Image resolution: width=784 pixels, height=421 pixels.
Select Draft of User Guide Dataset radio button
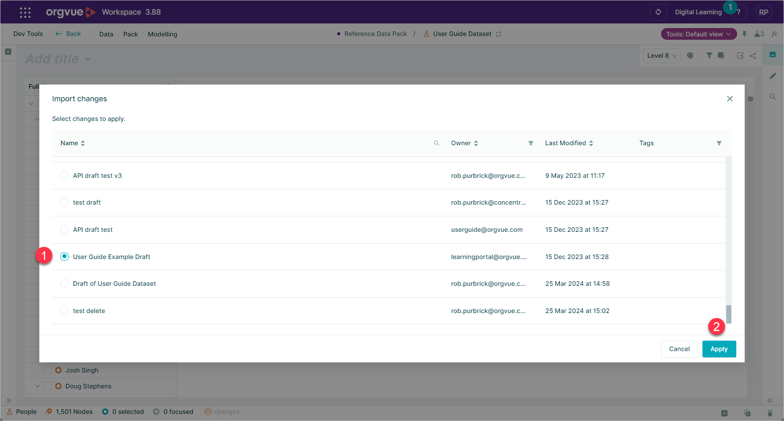pos(64,283)
